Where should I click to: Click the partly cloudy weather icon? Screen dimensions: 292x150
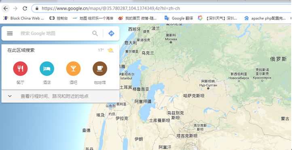tap(110, 50)
